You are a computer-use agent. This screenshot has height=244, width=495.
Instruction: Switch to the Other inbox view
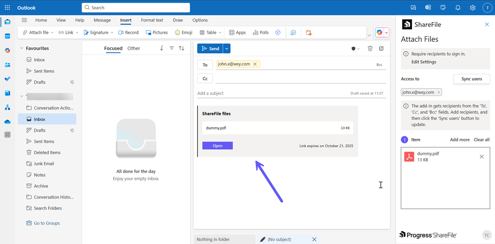[x=134, y=48]
